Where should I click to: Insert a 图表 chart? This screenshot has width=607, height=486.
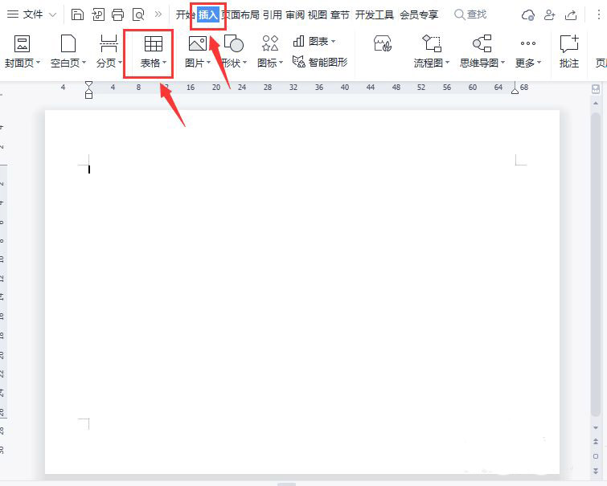310,41
